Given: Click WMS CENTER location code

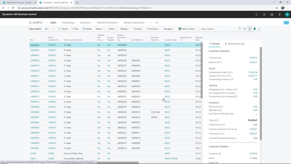Looking at the screenshot, I should [x=171, y=159].
